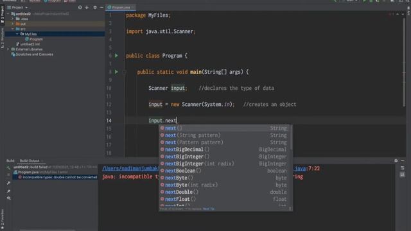Hide the Build panel with the minus icon

[403, 160]
